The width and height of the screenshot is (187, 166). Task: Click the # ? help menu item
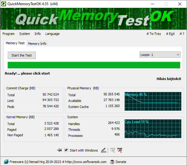(182, 34)
